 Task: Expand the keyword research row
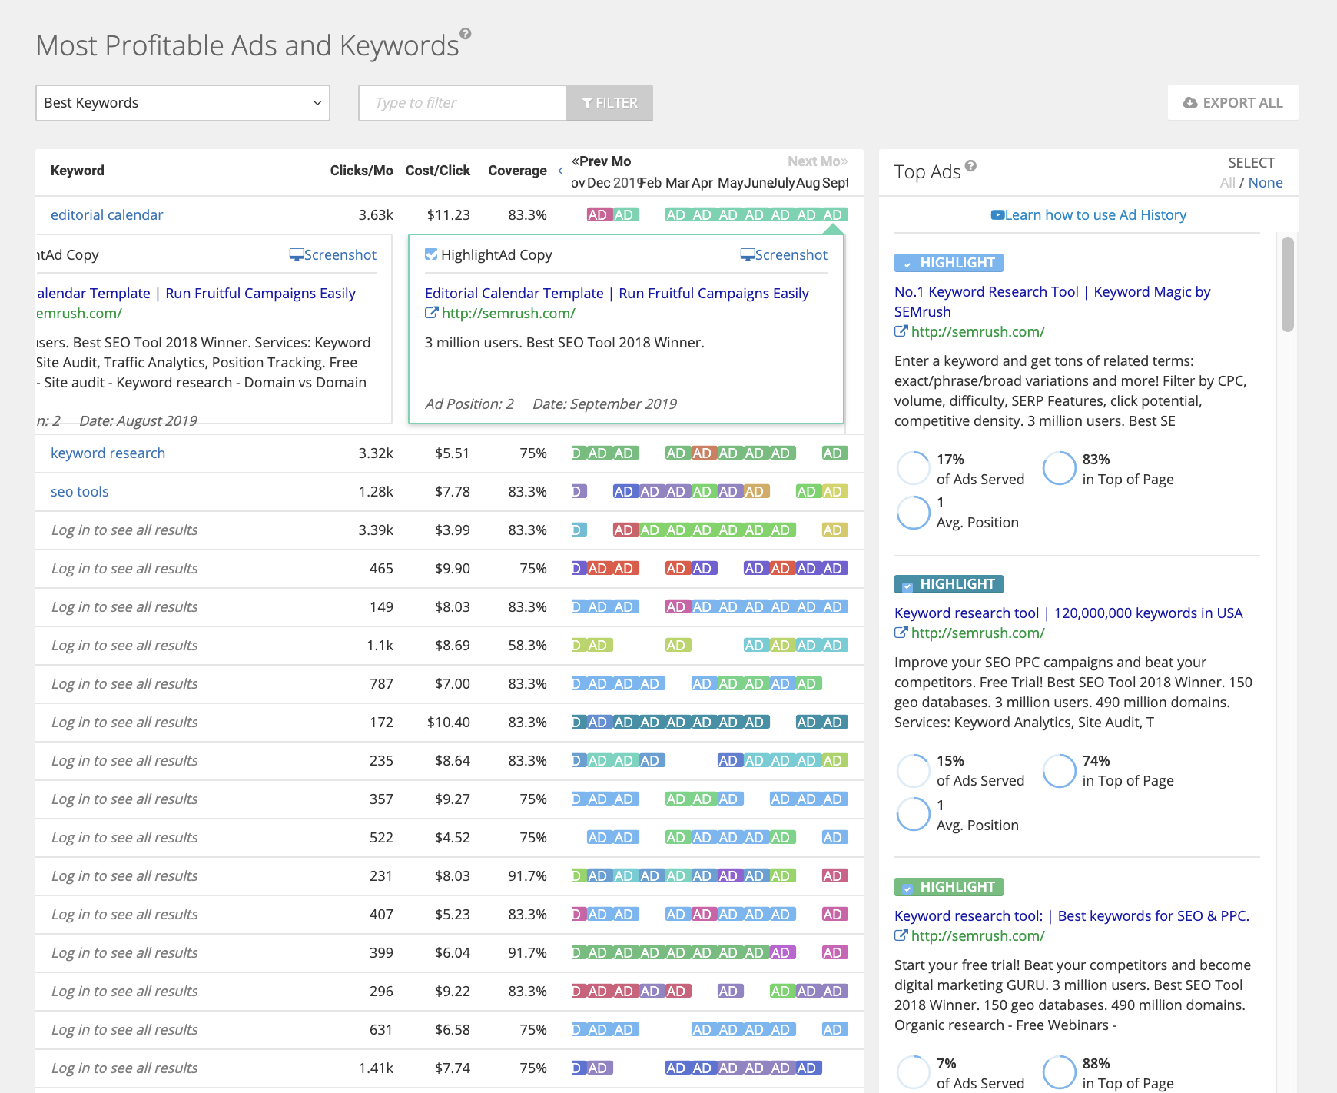pyautogui.click(x=108, y=453)
